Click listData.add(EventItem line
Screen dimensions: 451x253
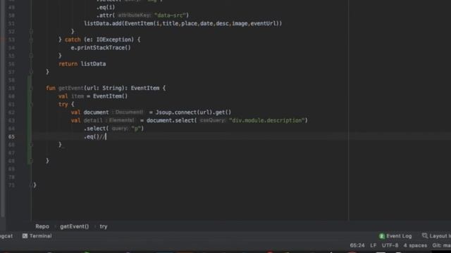pyautogui.click(x=183, y=23)
